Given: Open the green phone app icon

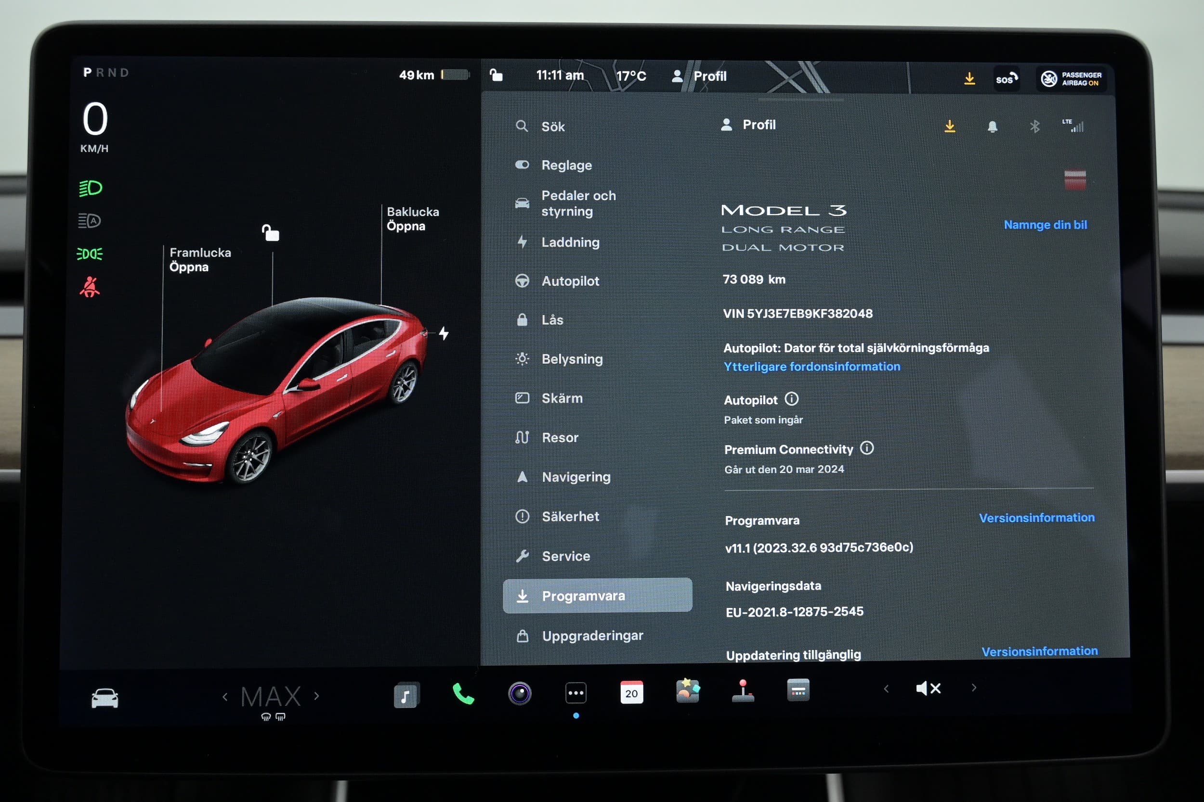Looking at the screenshot, I should coord(463,694).
